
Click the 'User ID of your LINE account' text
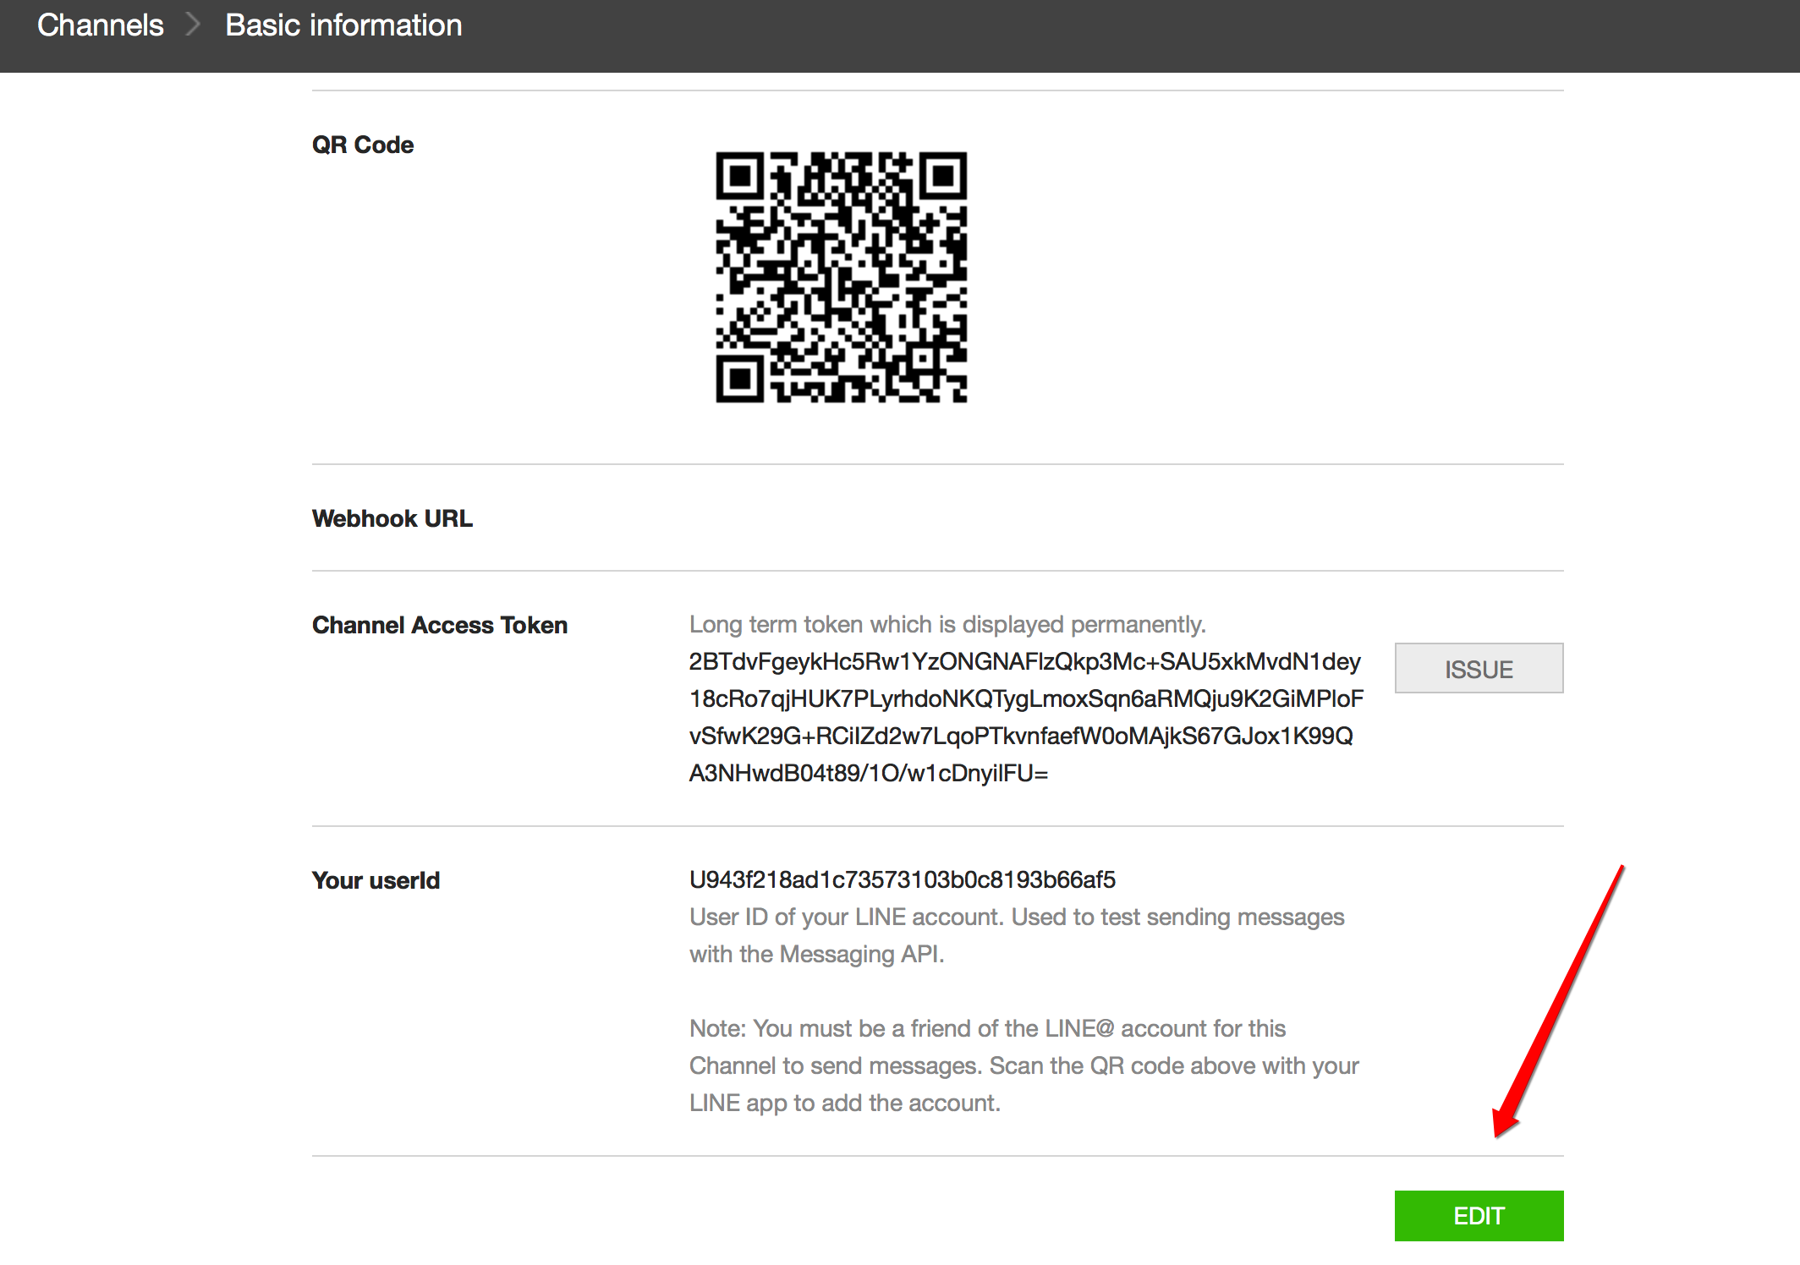(x=1016, y=917)
